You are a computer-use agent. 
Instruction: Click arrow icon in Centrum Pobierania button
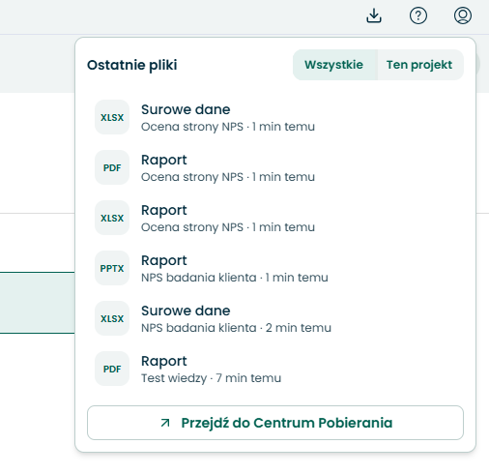click(x=165, y=423)
